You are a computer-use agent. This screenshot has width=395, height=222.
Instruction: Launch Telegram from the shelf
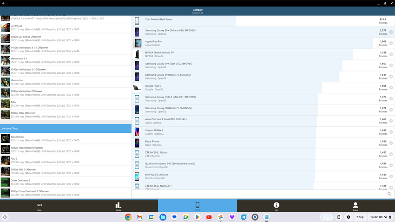(x=244, y=217)
